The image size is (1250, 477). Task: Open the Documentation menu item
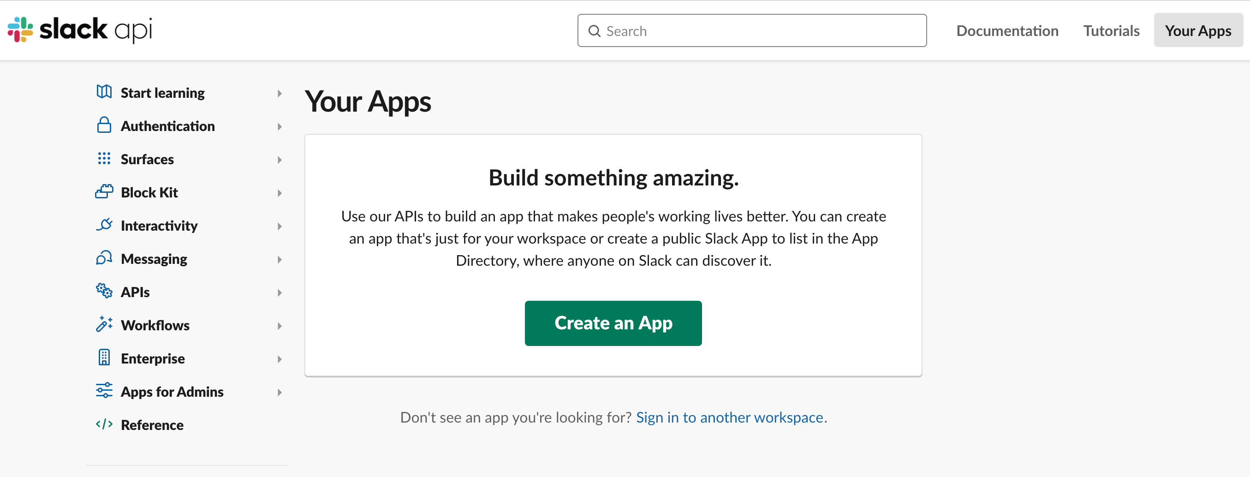click(1007, 30)
